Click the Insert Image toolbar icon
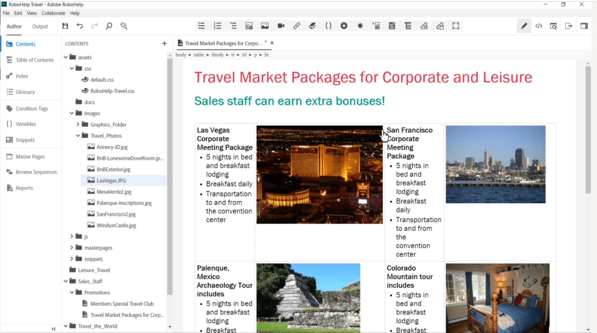This screenshot has height=333, width=597. pyautogui.click(x=265, y=26)
